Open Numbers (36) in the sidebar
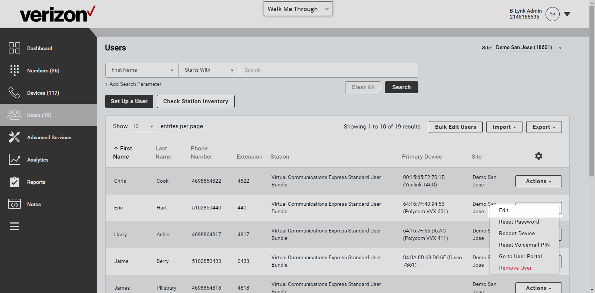Screen dimensions: 595x293 click(43, 71)
